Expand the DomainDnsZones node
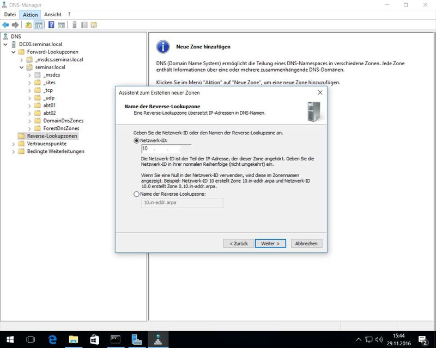Viewport: 436px width, 348px height. click(29, 121)
